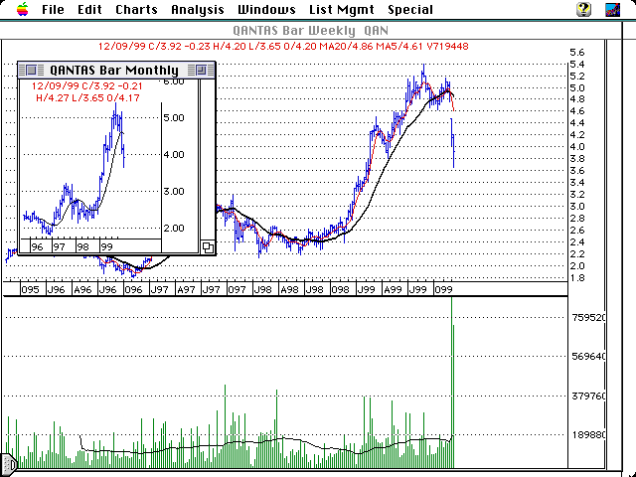Click the 3.0 price label on weekly axis
The width and height of the screenshot is (636, 477).
coord(576,207)
